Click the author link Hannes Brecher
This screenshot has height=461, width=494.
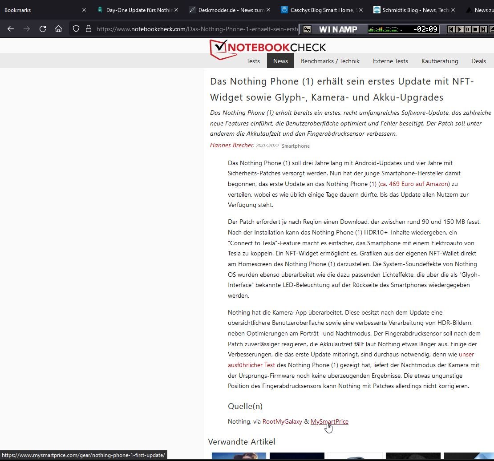[231, 145]
